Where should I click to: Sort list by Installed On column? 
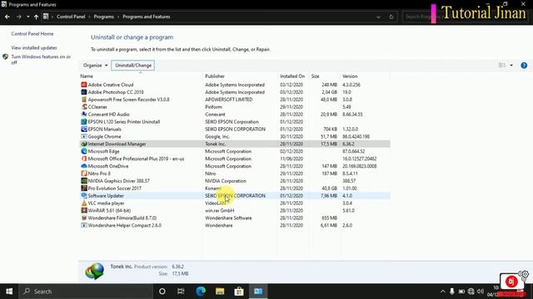pos(292,76)
